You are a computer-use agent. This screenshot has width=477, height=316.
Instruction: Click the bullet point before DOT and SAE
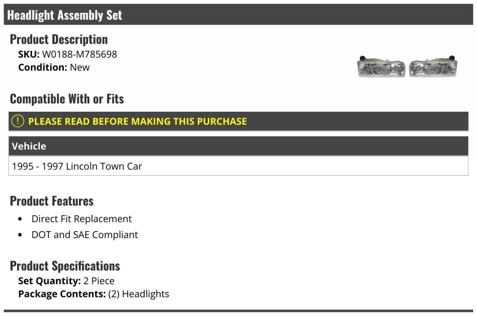(x=20, y=235)
